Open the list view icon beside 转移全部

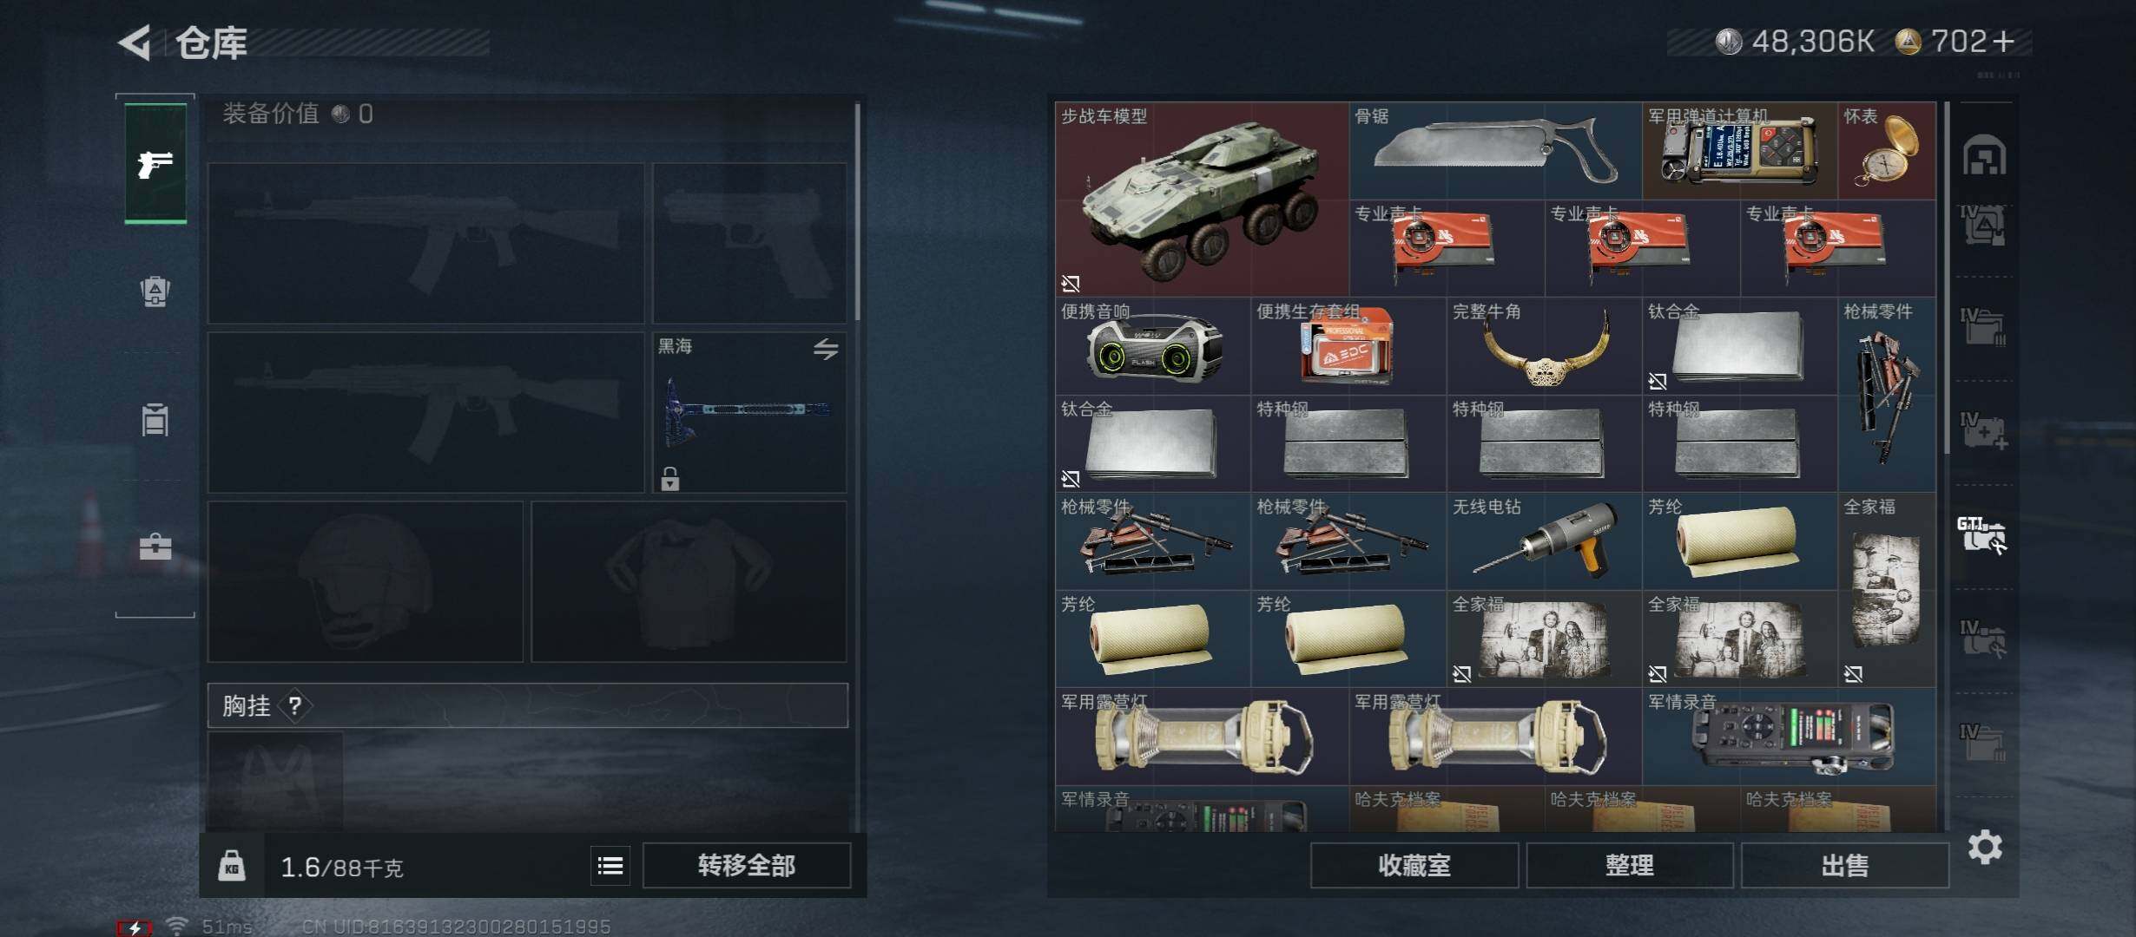[x=610, y=865]
